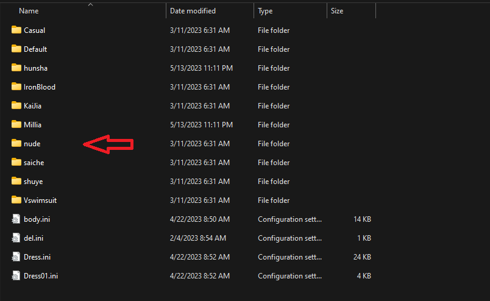Click the 24 KB size of Dress.ini
This screenshot has height=301, width=490.
coord(362,257)
